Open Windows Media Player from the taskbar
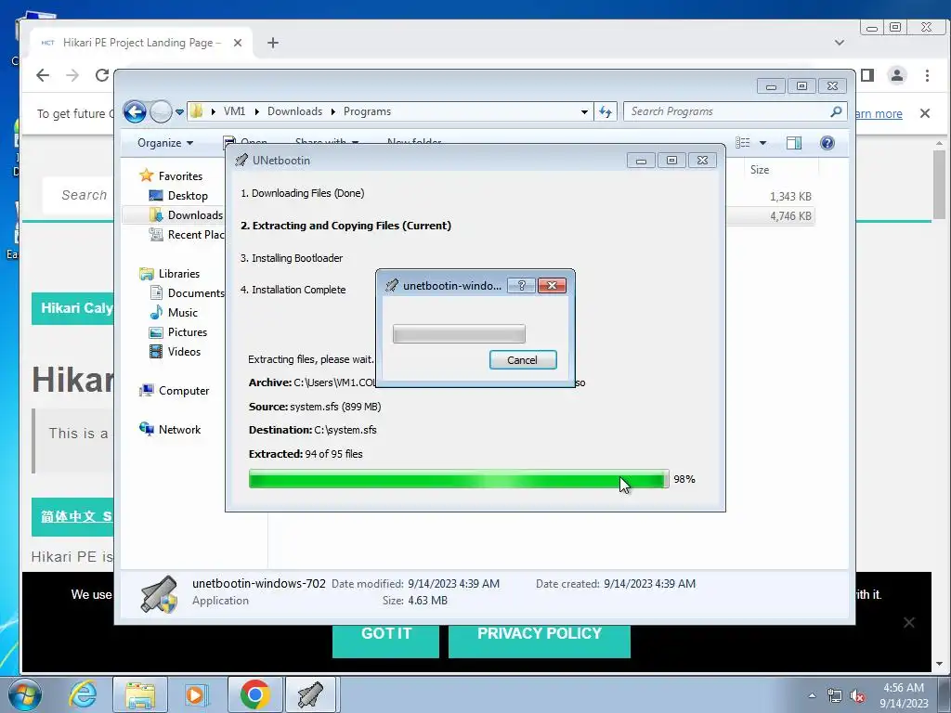This screenshot has height=713, width=951. click(x=195, y=694)
